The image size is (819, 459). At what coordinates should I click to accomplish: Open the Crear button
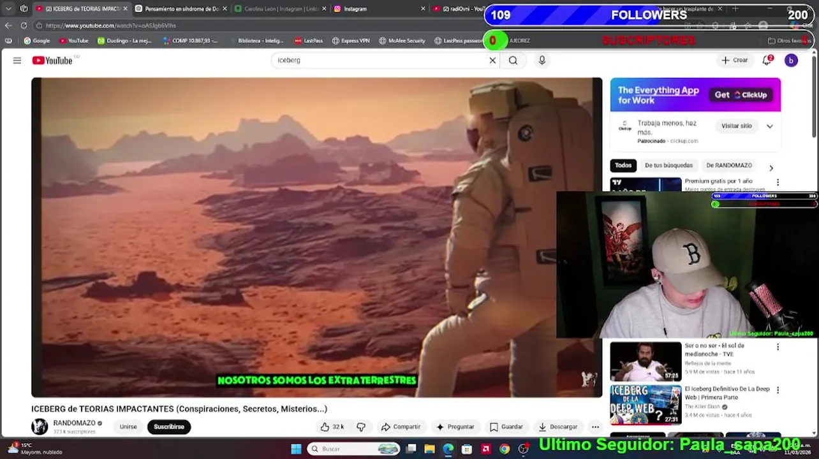734,61
